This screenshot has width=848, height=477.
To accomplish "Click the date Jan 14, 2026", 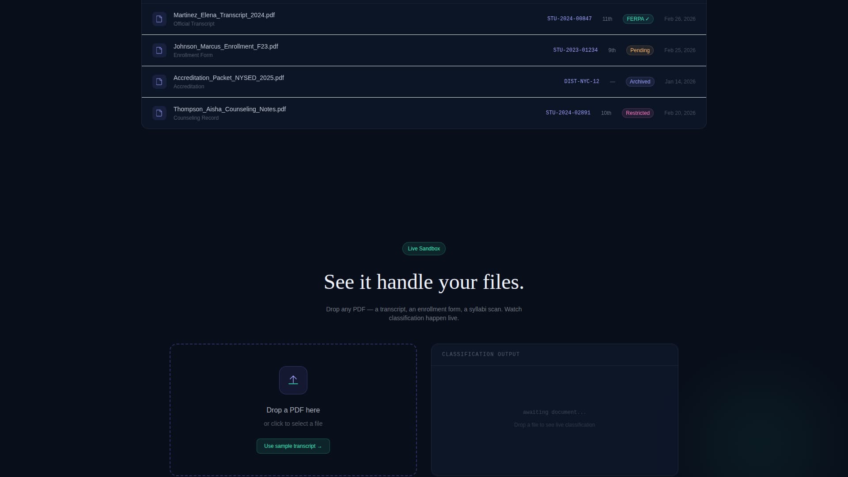I will pos(680,82).
